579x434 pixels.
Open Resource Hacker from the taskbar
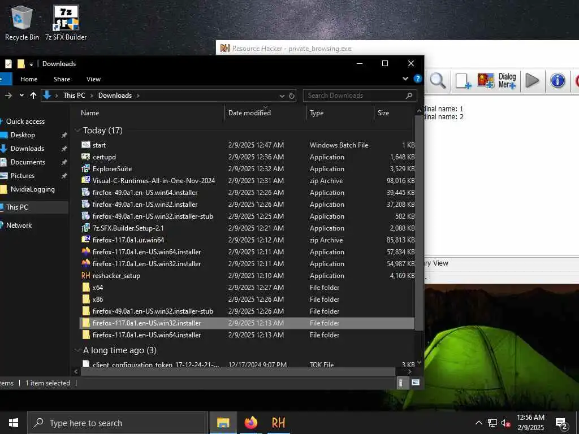pyautogui.click(x=278, y=423)
